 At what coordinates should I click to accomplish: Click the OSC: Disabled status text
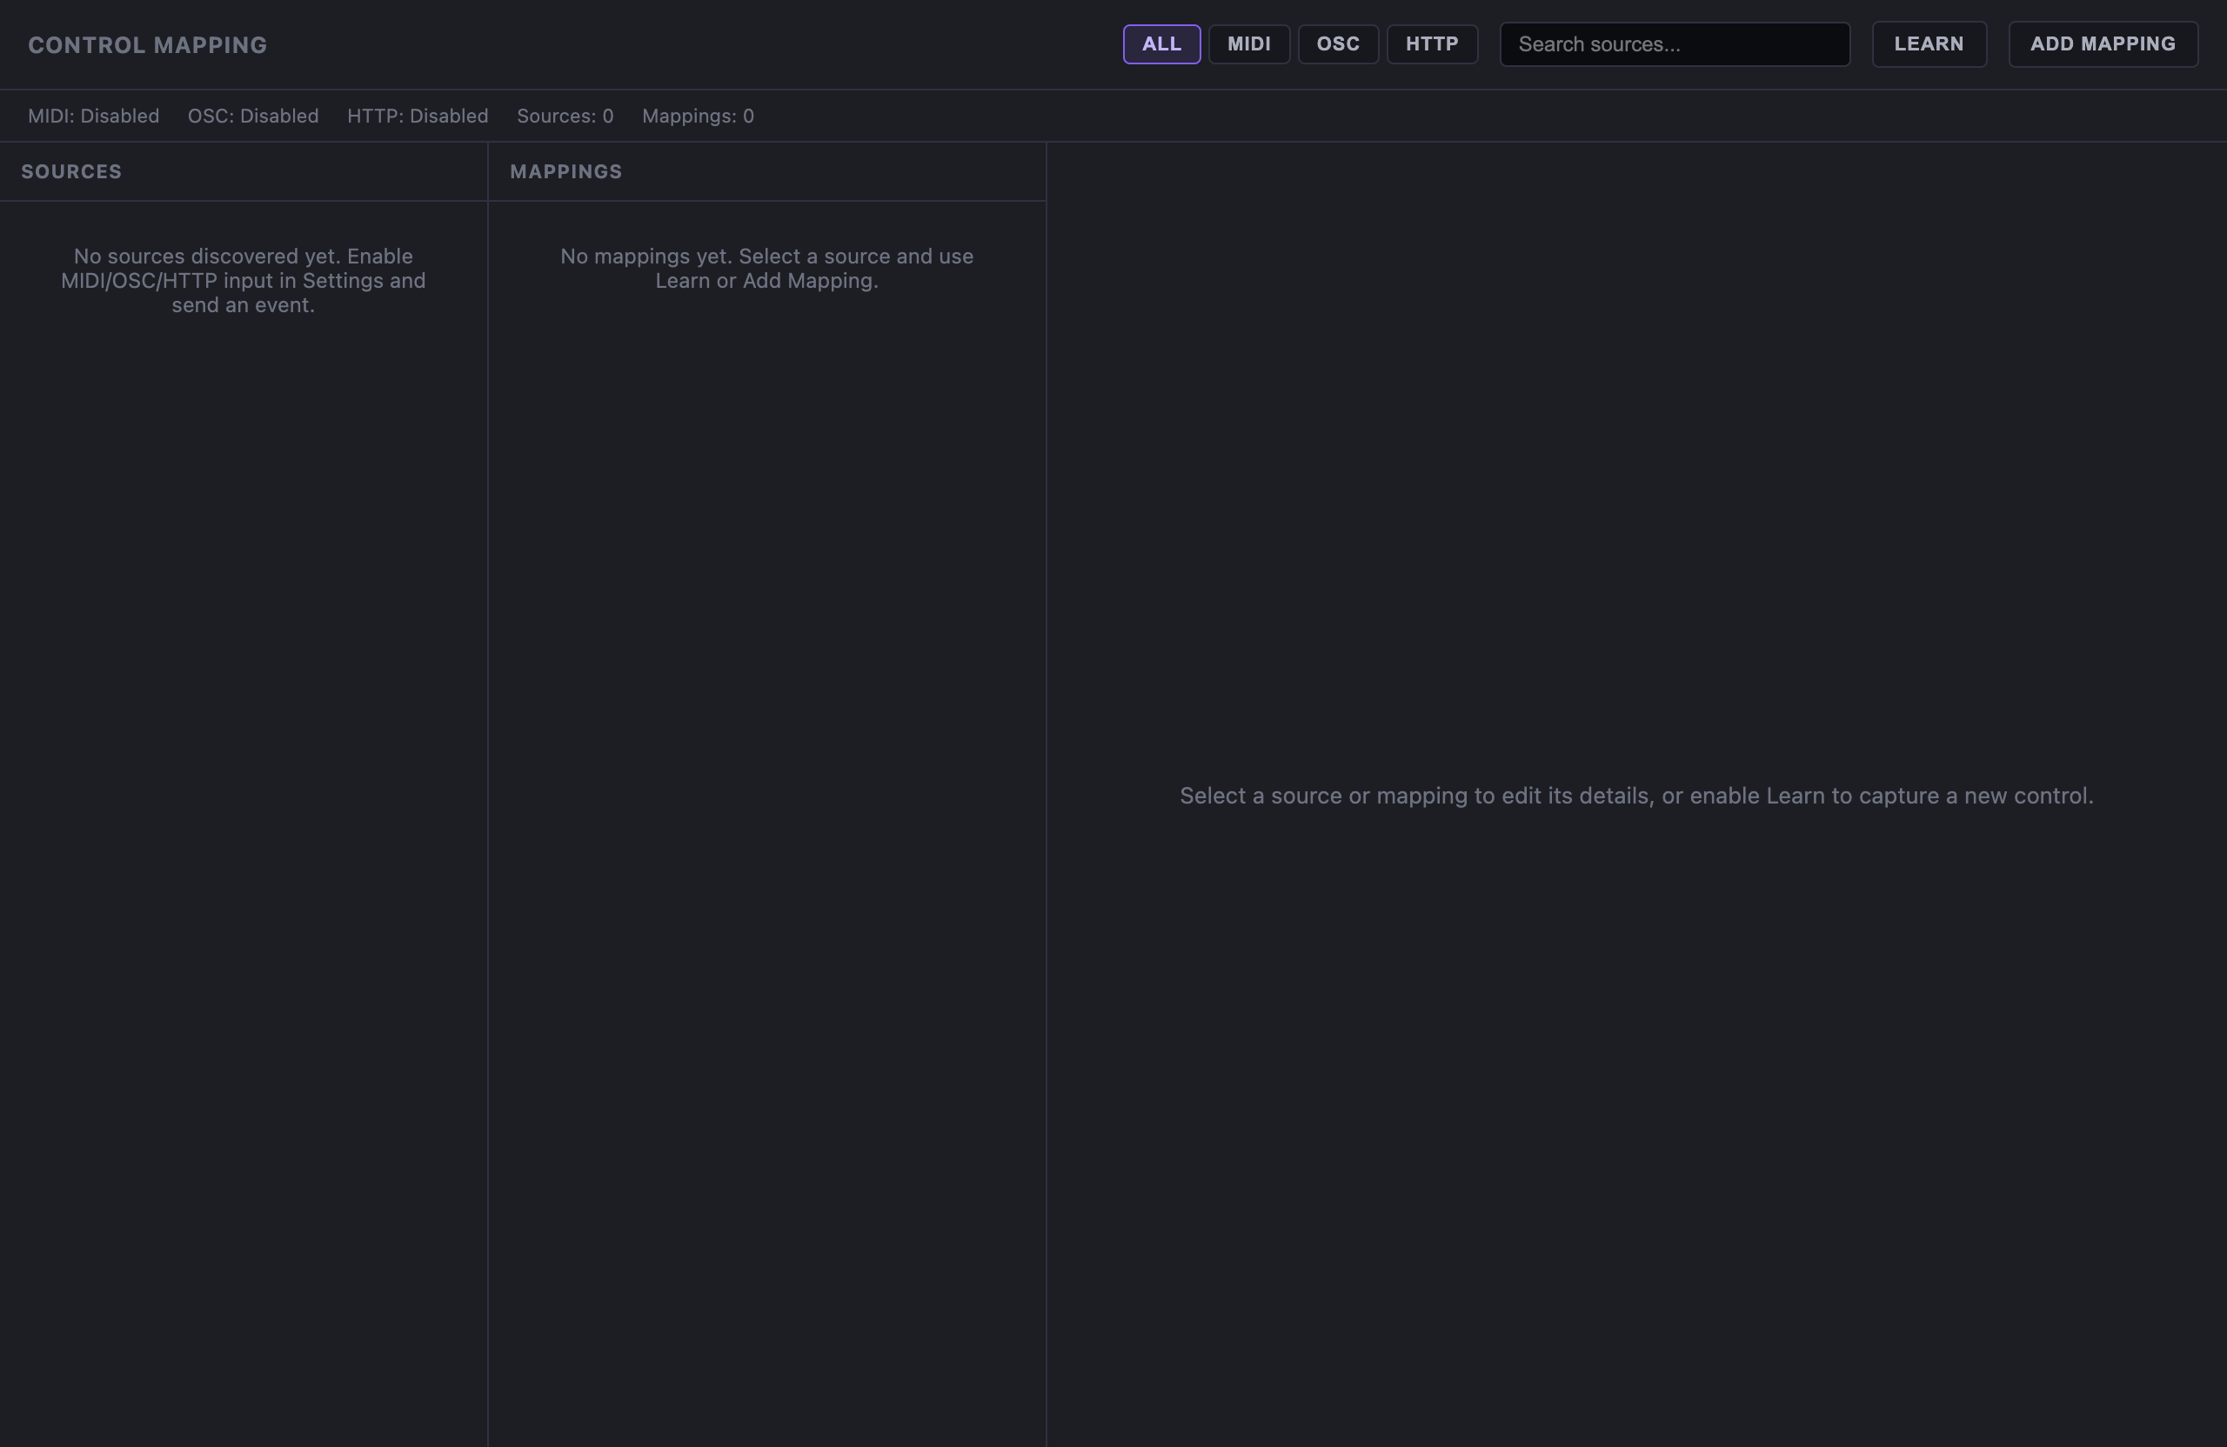[252, 116]
